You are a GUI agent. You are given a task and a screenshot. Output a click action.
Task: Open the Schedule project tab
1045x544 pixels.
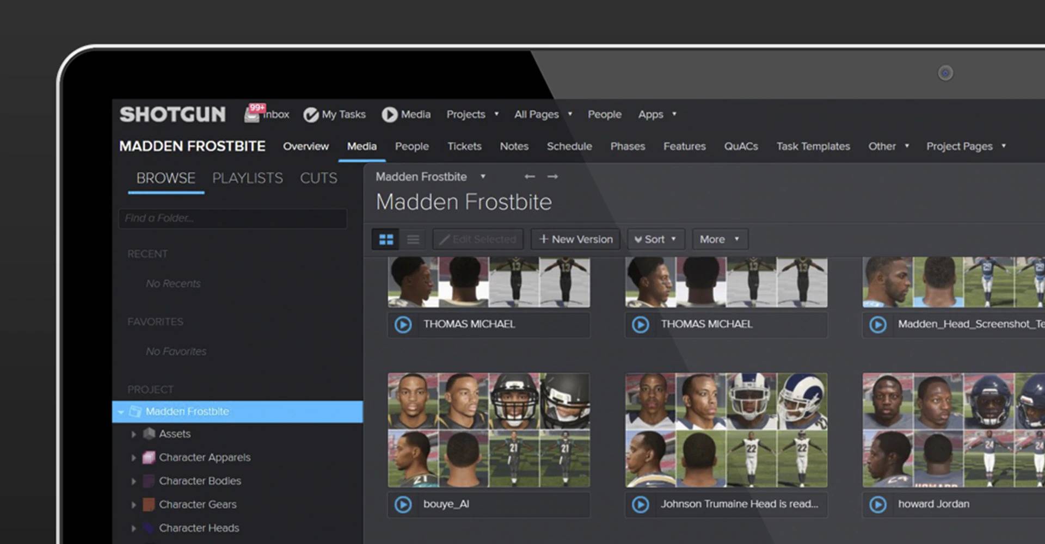click(569, 146)
